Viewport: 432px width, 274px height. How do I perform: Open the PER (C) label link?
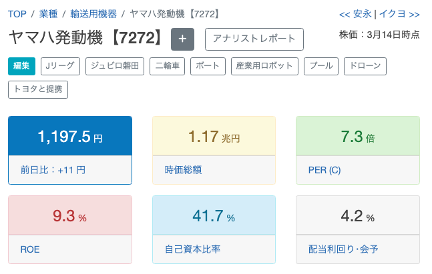click(x=325, y=170)
